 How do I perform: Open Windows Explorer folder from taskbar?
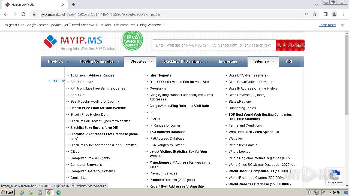click(31, 192)
